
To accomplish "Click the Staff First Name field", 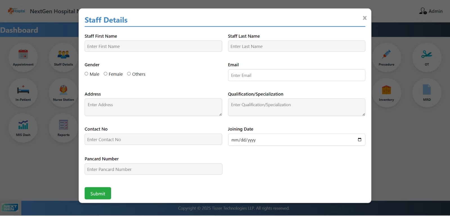I will [x=153, y=46].
